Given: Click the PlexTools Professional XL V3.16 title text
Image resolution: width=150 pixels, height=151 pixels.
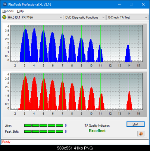Looking at the screenshot, I should [30, 4].
